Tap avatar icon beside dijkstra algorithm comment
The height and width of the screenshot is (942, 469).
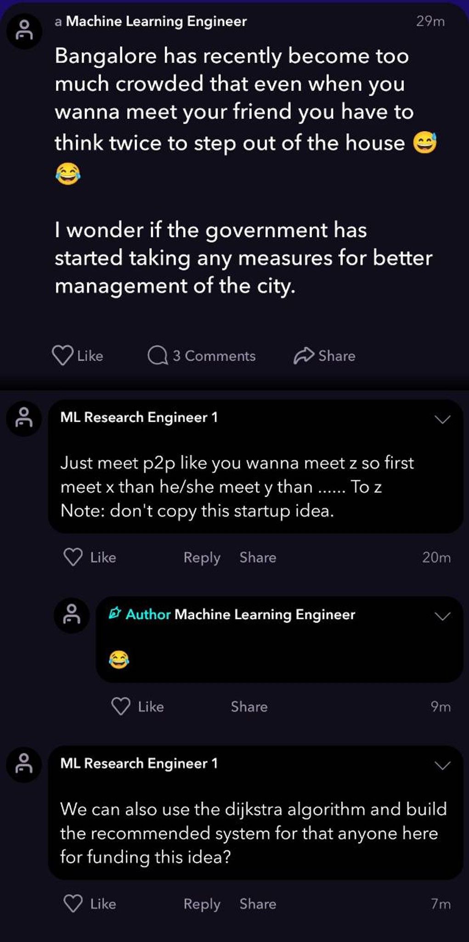24,764
